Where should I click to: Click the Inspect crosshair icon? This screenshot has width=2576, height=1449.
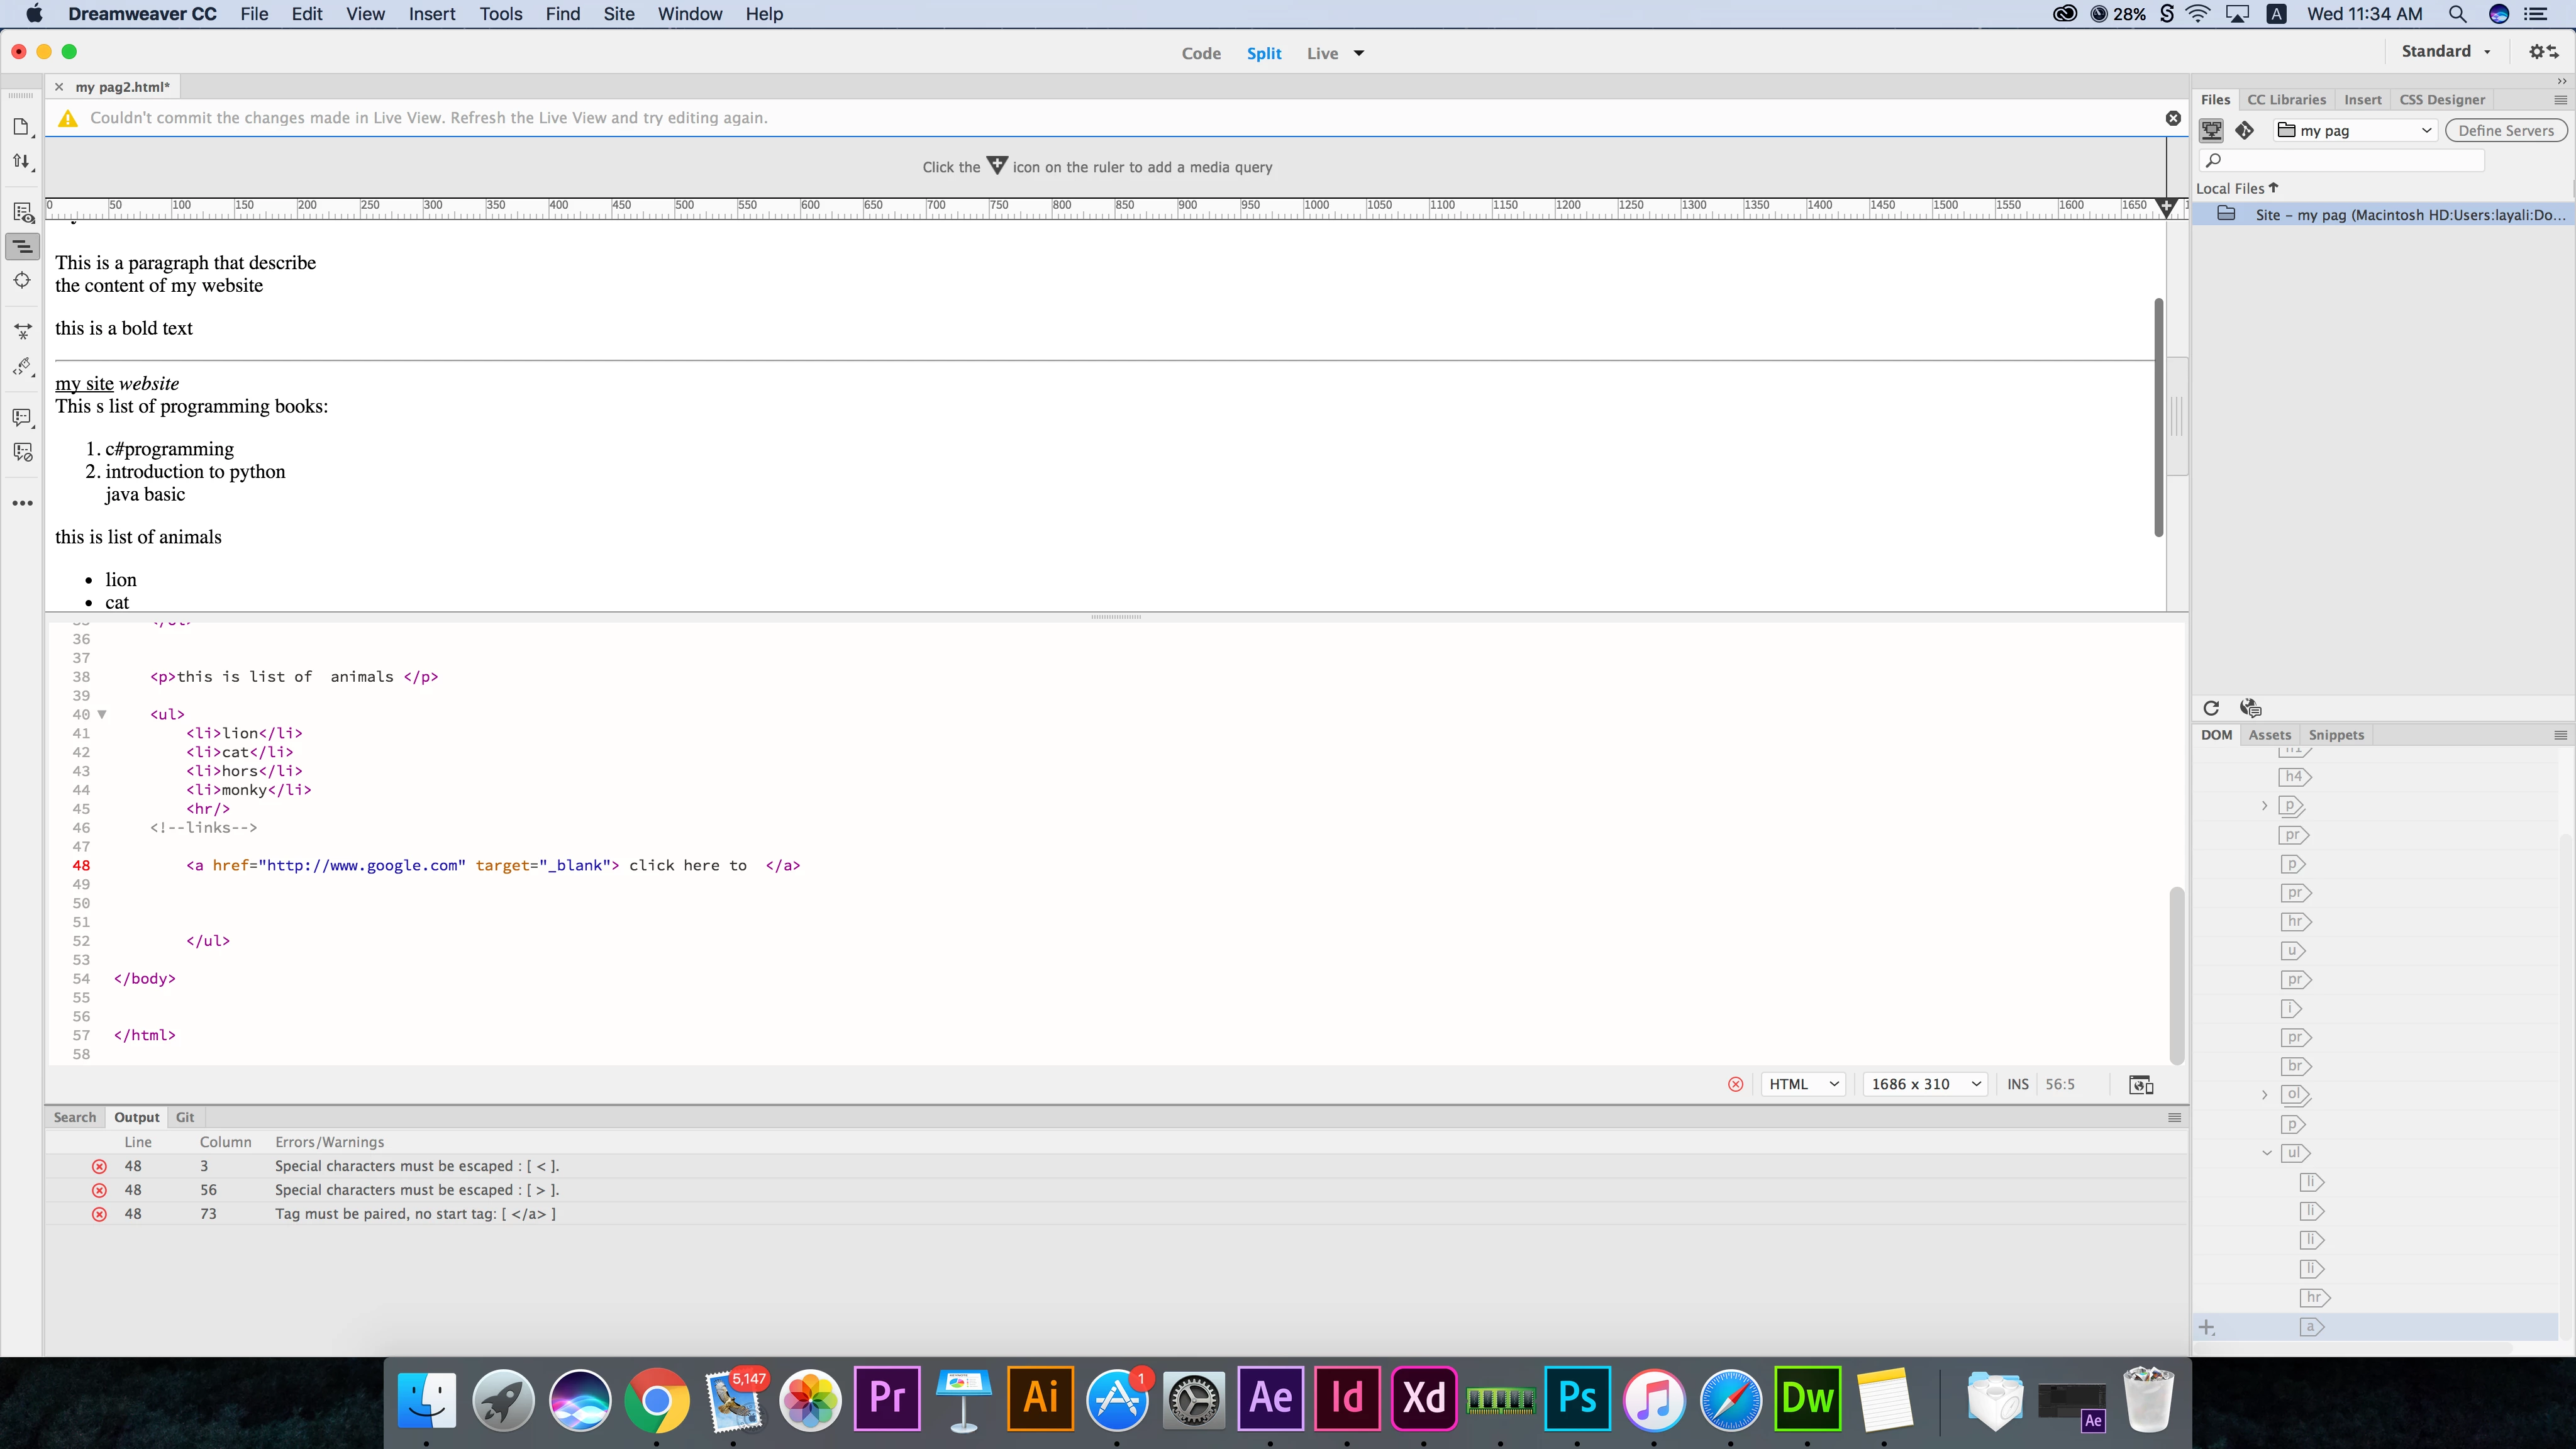22,280
